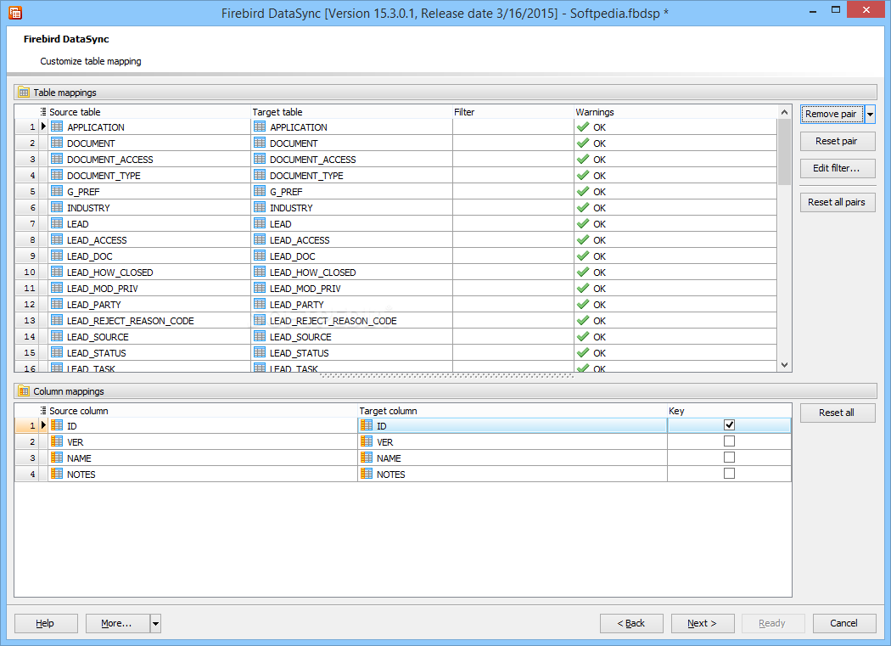This screenshot has height=646, width=891.
Task: Click Reset all column mappings button
Action: pos(838,413)
